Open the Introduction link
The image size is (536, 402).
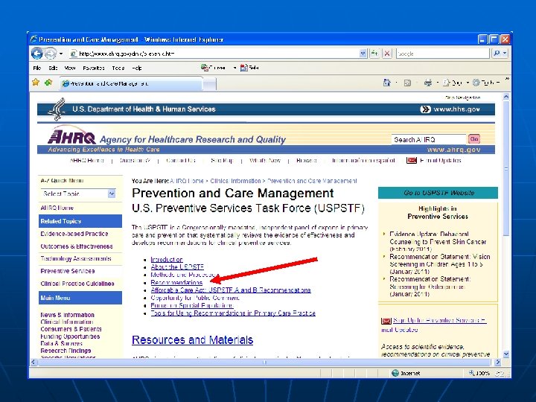pyautogui.click(x=167, y=260)
